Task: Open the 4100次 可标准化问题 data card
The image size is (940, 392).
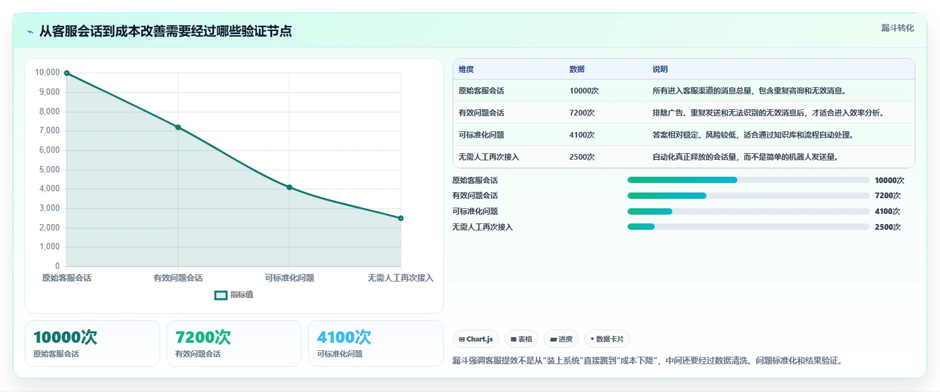Action: tap(376, 343)
